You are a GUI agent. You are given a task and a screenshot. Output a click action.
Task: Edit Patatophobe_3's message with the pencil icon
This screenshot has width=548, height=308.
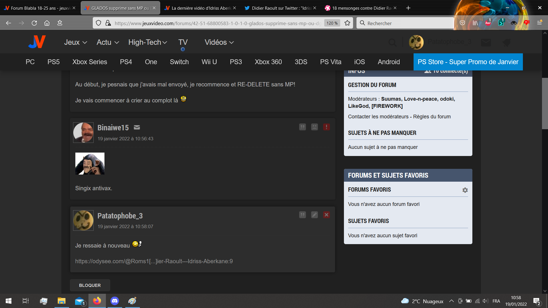pyautogui.click(x=314, y=215)
